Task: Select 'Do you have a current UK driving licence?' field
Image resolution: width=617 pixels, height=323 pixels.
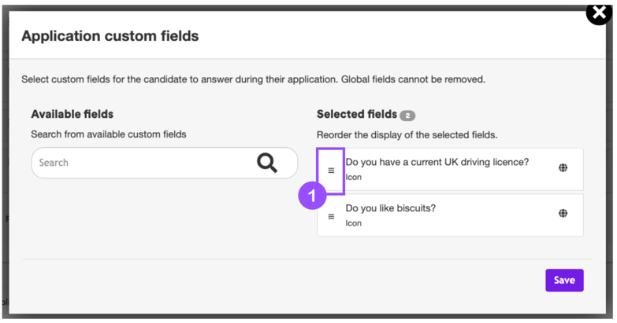Action: [x=437, y=163]
